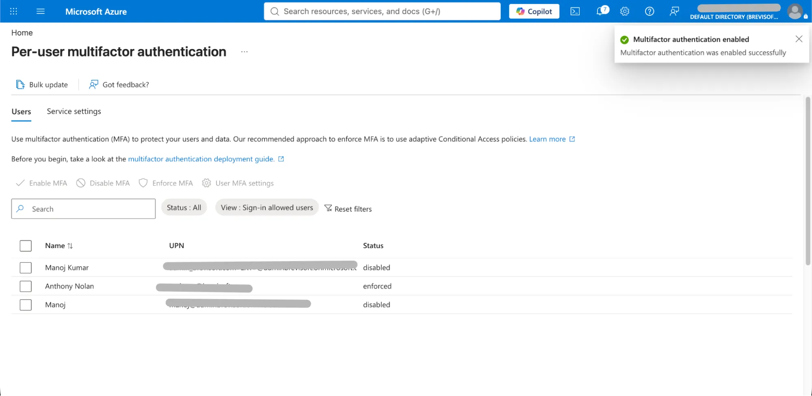The height and width of the screenshot is (396, 812).
Task: Click Reset filters
Action: [x=348, y=209]
